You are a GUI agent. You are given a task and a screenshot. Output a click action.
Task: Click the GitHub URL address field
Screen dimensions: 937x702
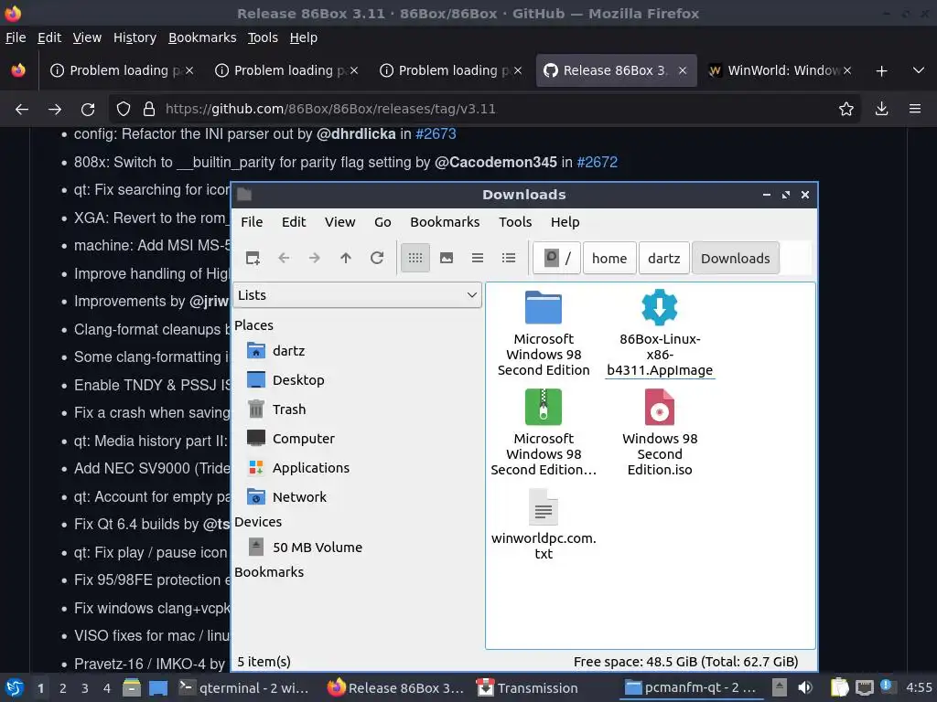[x=484, y=110]
